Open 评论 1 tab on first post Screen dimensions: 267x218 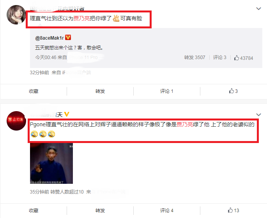point(167,91)
